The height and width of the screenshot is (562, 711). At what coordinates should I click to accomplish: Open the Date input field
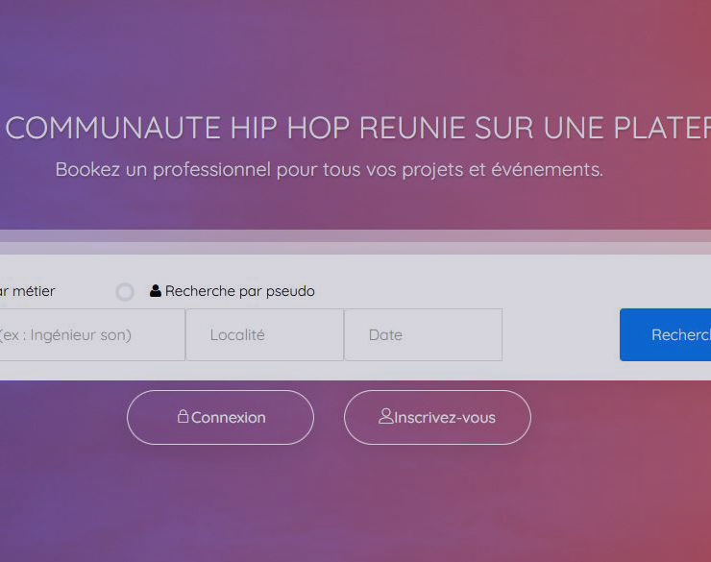click(x=423, y=335)
